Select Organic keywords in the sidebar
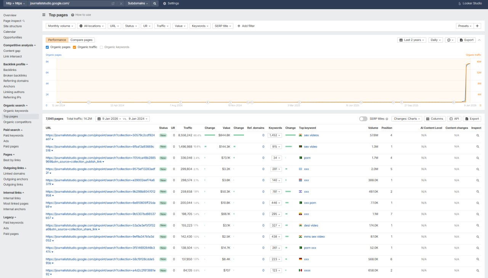The width and height of the screenshot is (488, 278). point(16,111)
